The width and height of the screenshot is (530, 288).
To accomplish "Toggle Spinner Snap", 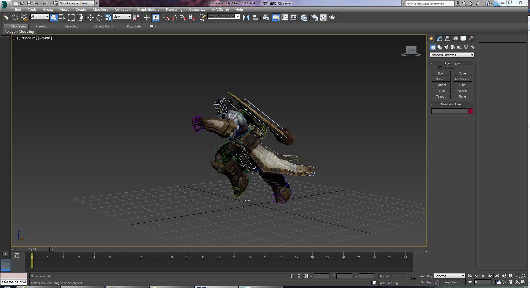I will point(192,18).
